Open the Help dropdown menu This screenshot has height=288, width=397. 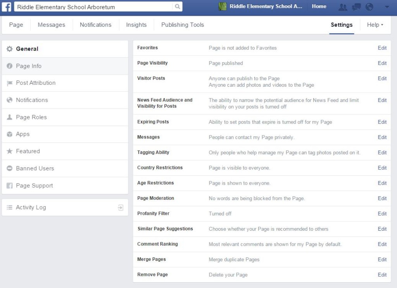click(x=375, y=25)
